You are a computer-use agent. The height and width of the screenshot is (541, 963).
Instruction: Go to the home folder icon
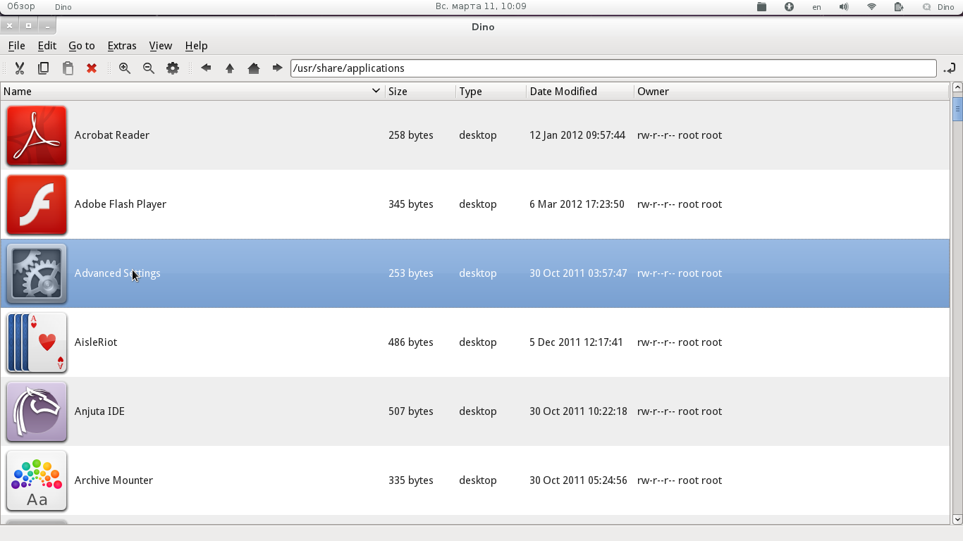[254, 68]
